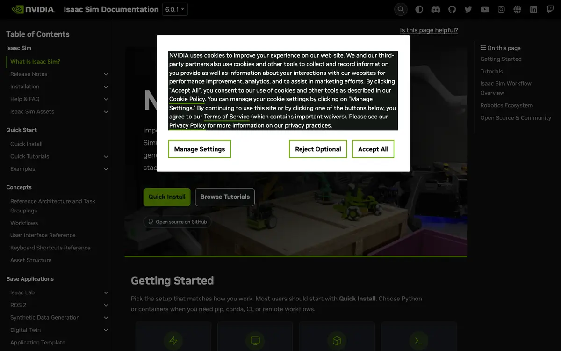Click Is this page helpful? link

click(429, 30)
